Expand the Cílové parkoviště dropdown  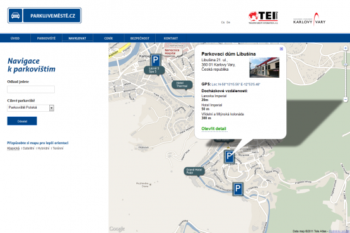point(52,108)
